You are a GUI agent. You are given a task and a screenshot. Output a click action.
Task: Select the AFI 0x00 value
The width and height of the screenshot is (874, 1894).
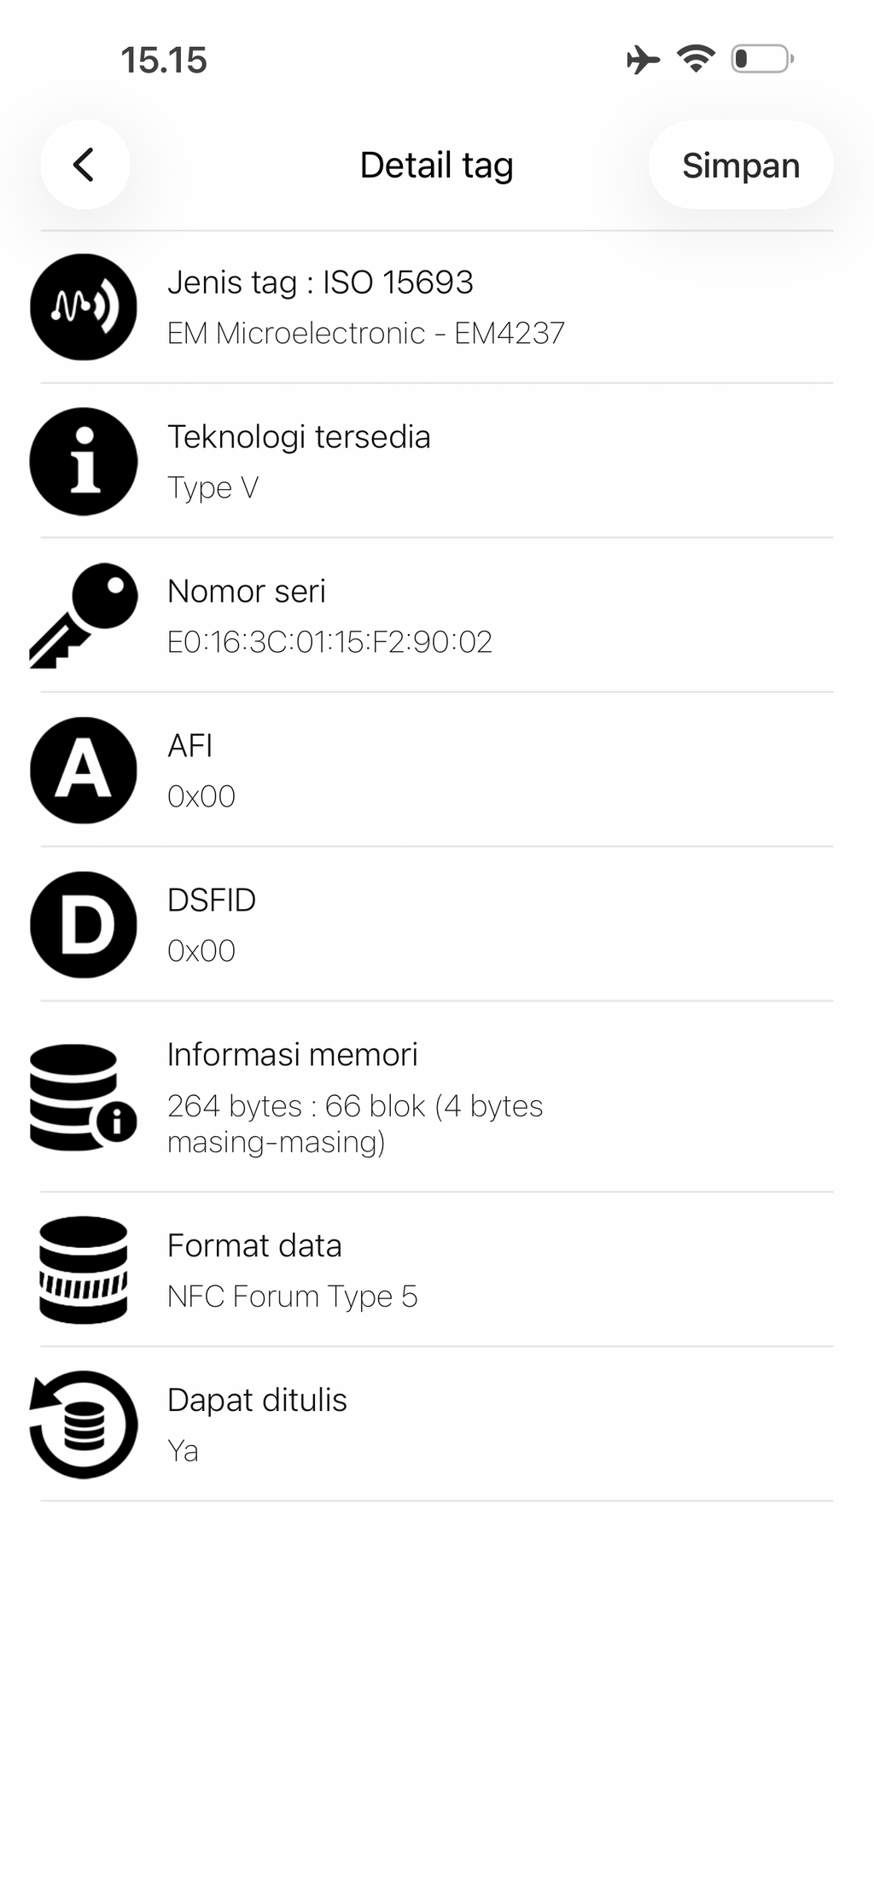coord(201,796)
